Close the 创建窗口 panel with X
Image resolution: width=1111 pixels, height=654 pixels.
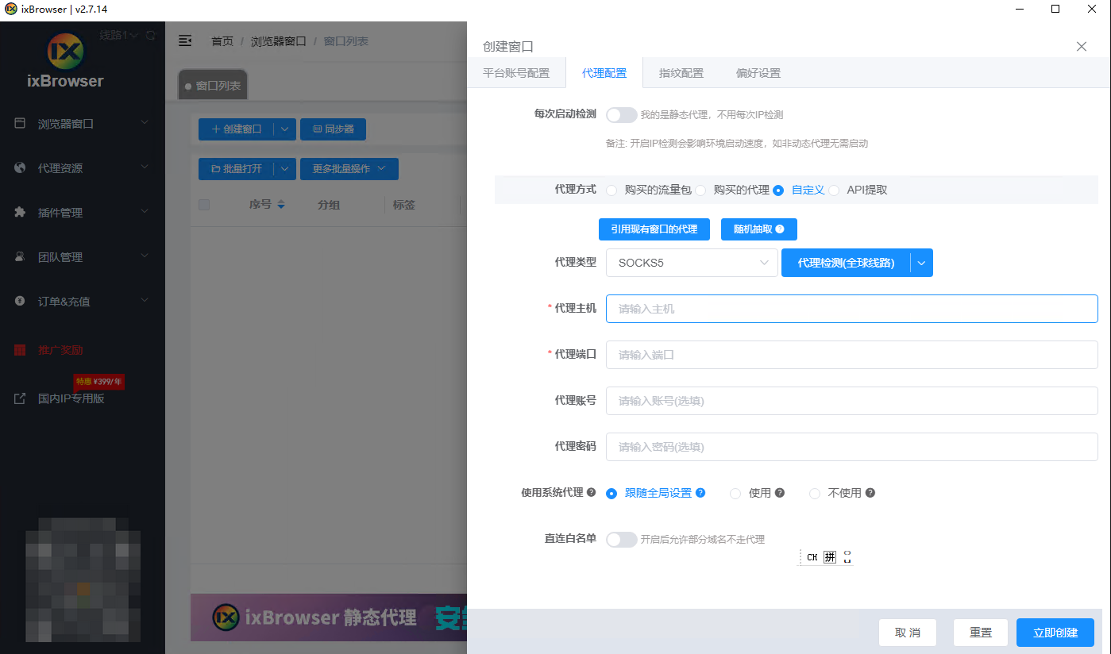pos(1081,47)
